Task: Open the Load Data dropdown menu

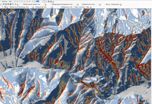Action: (x=82, y=7)
